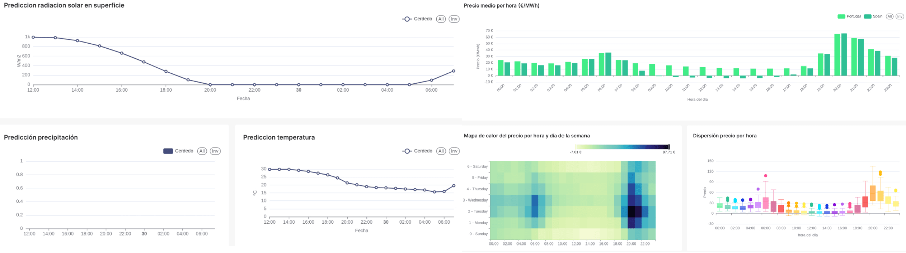The image size is (906, 253).
Task: Toggle Cerdedo series in precipitation chart legend
Action: [178, 151]
